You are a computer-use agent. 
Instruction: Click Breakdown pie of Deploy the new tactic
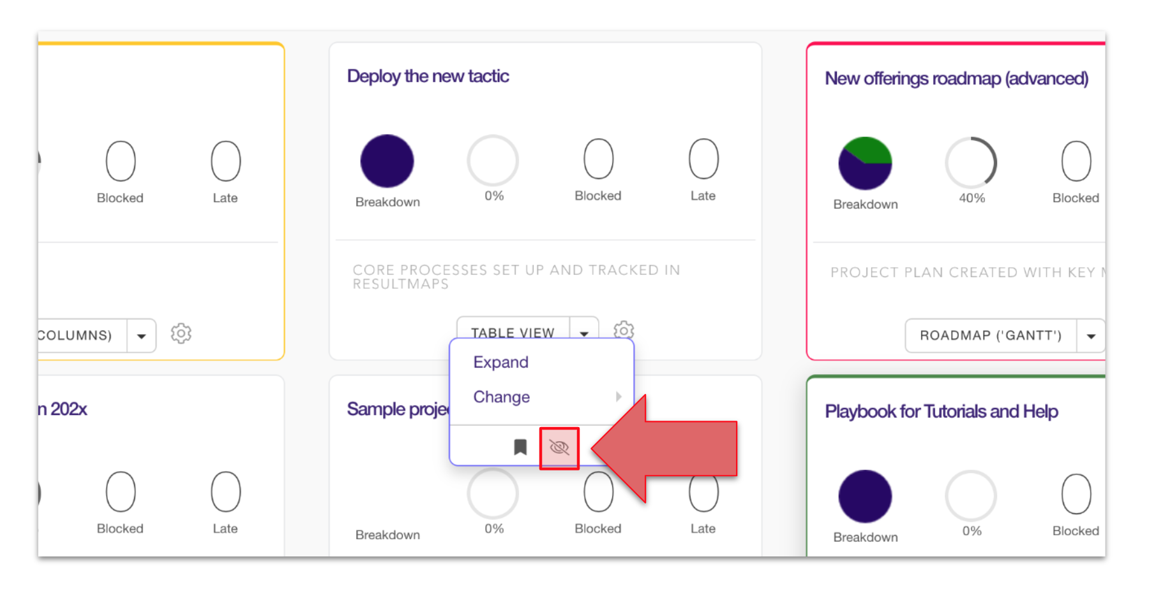click(x=387, y=161)
